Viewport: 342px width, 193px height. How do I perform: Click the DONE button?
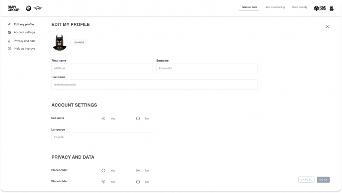[x=323, y=180]
